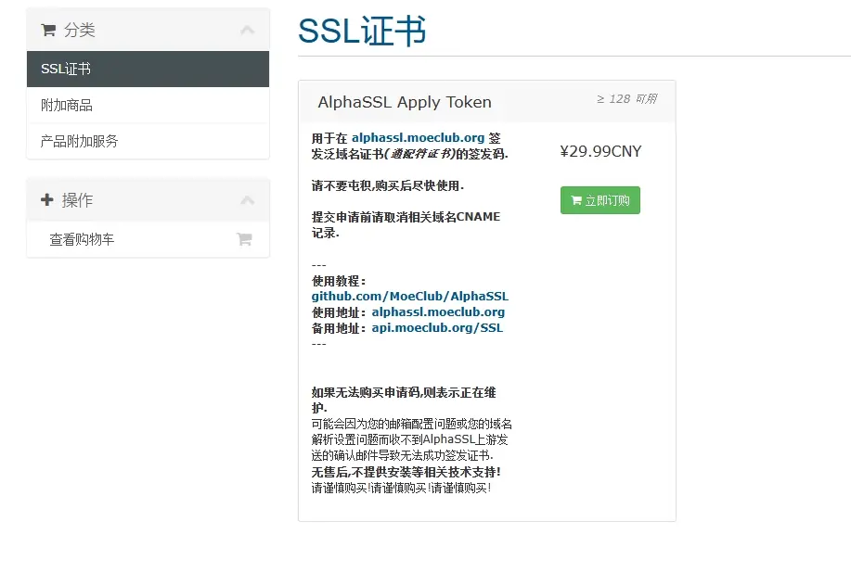Image resolution: width=851 pixels, height=572 pixels.
Task: Open the api.moeclub.org/SSL backup link
Action: (x=437, y=327)
